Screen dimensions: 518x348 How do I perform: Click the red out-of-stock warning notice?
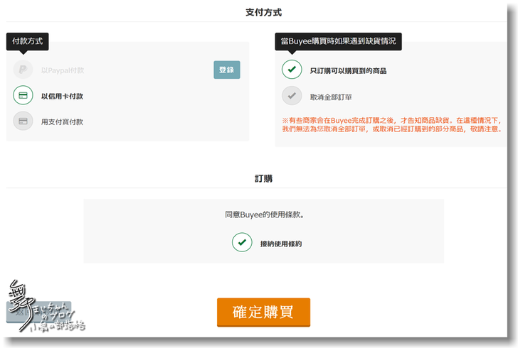click(392, 125)
